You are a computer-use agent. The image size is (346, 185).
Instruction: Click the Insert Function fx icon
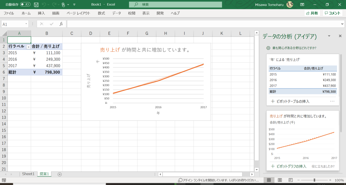[61, 24]
